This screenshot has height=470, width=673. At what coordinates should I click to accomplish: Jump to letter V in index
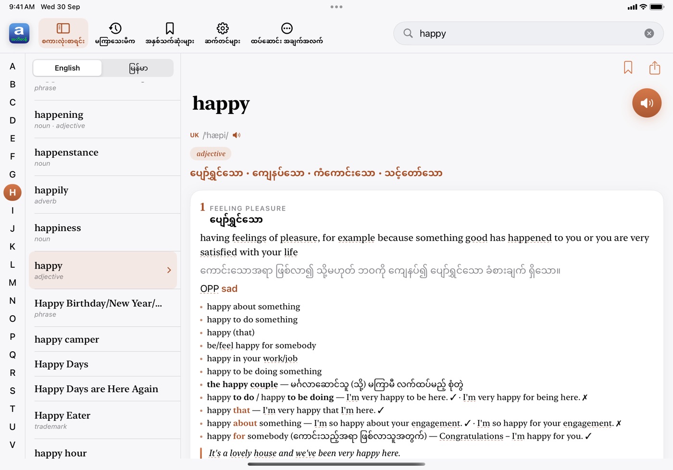point(12,445)
